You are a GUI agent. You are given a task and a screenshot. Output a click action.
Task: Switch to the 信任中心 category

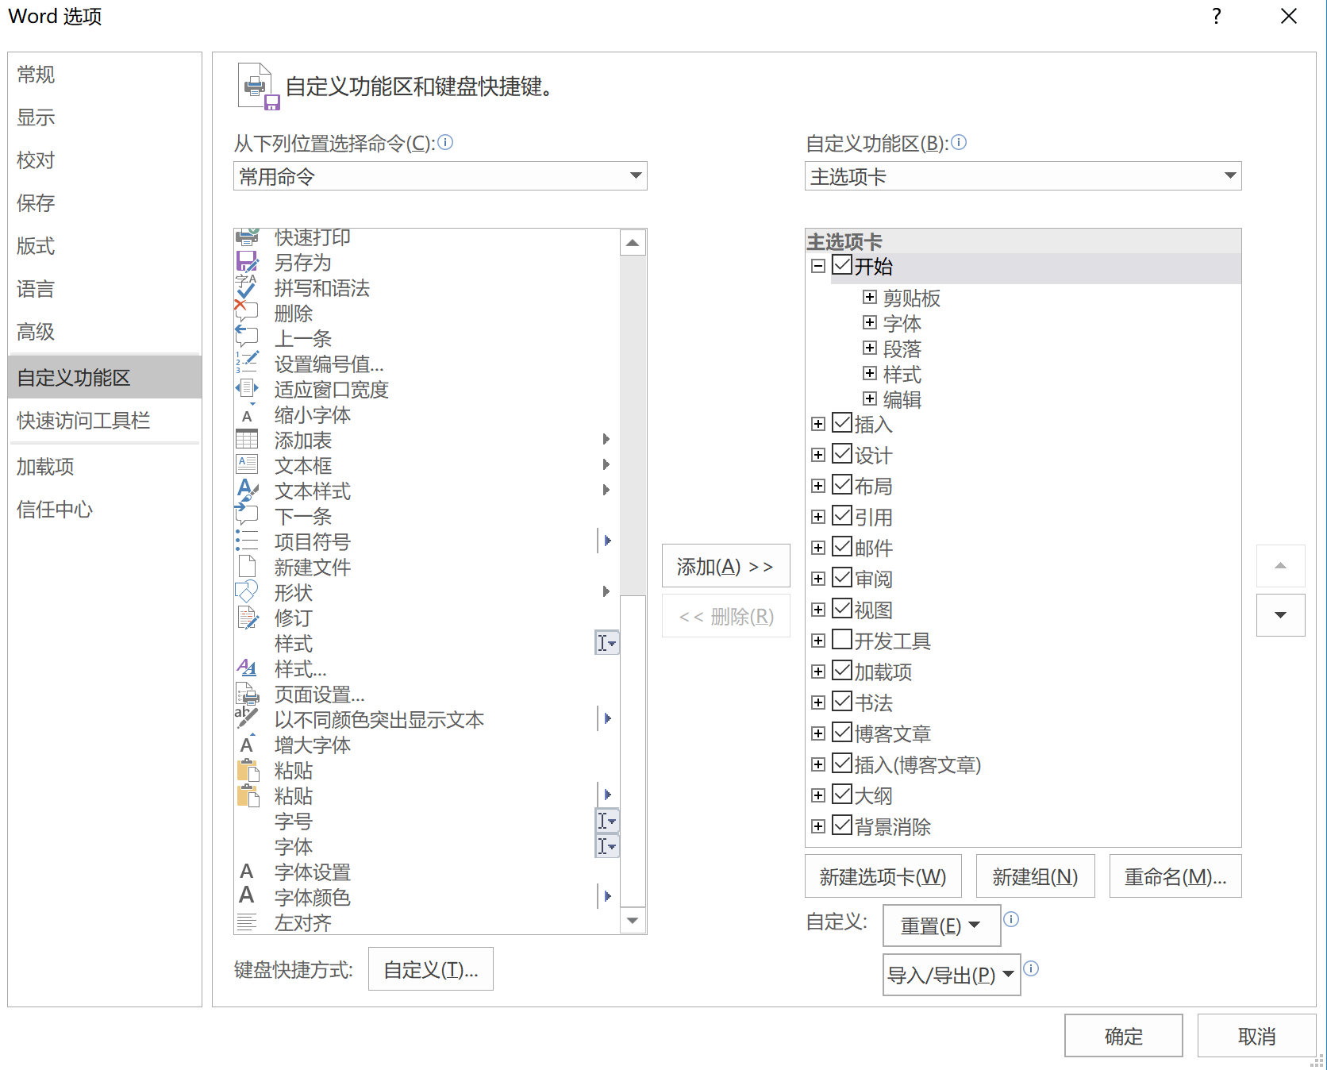click(105, 510)
